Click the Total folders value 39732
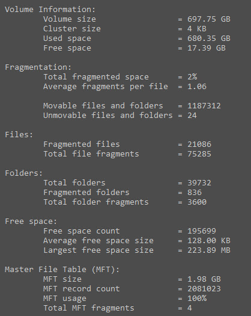The height and width of the screenshot is (316, 251). click(x=199, y=183)
